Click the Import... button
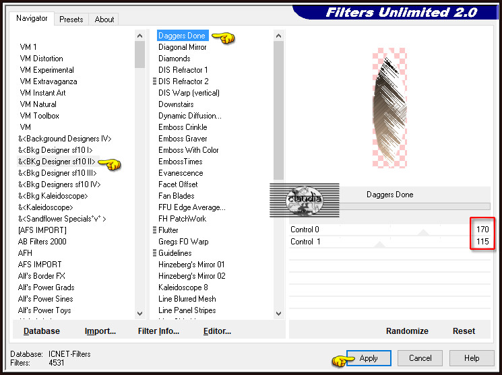 tap(100, 331)
